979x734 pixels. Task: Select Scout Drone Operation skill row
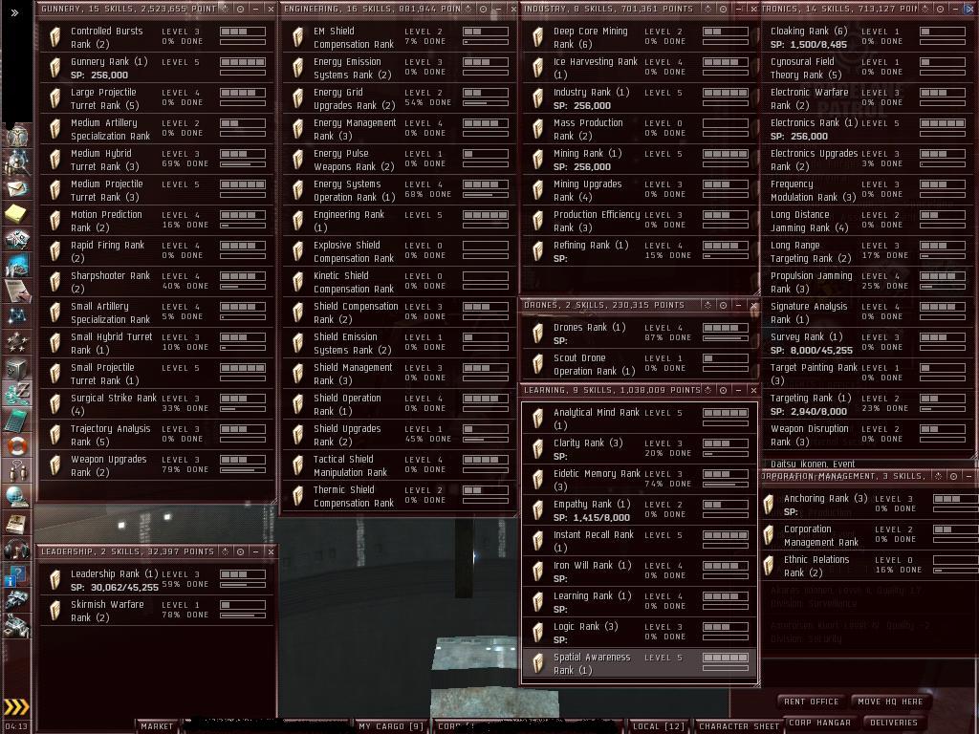pyautogui.click(x=640, y=364)
